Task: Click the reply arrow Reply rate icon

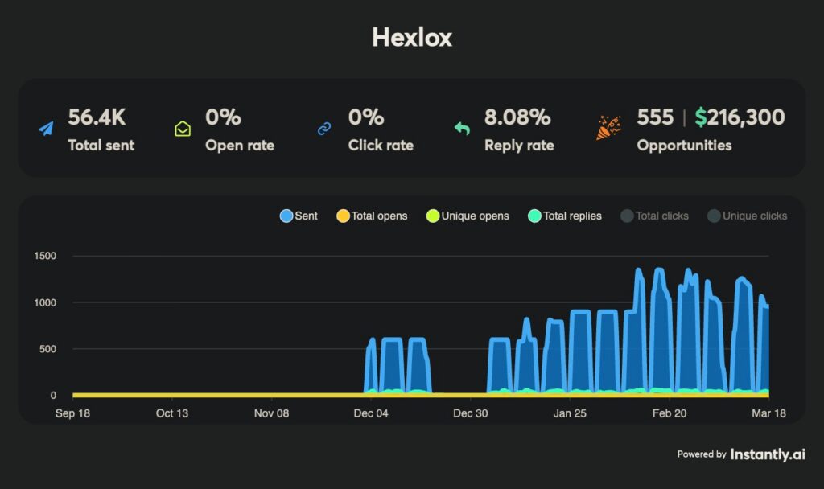Action: 462,129
